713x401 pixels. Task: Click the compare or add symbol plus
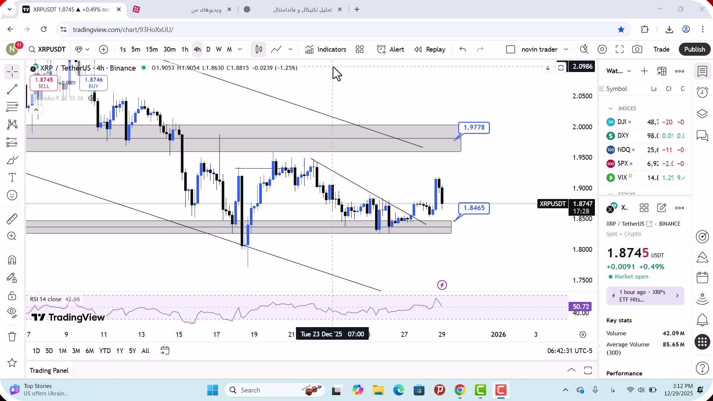click(104, 49)
